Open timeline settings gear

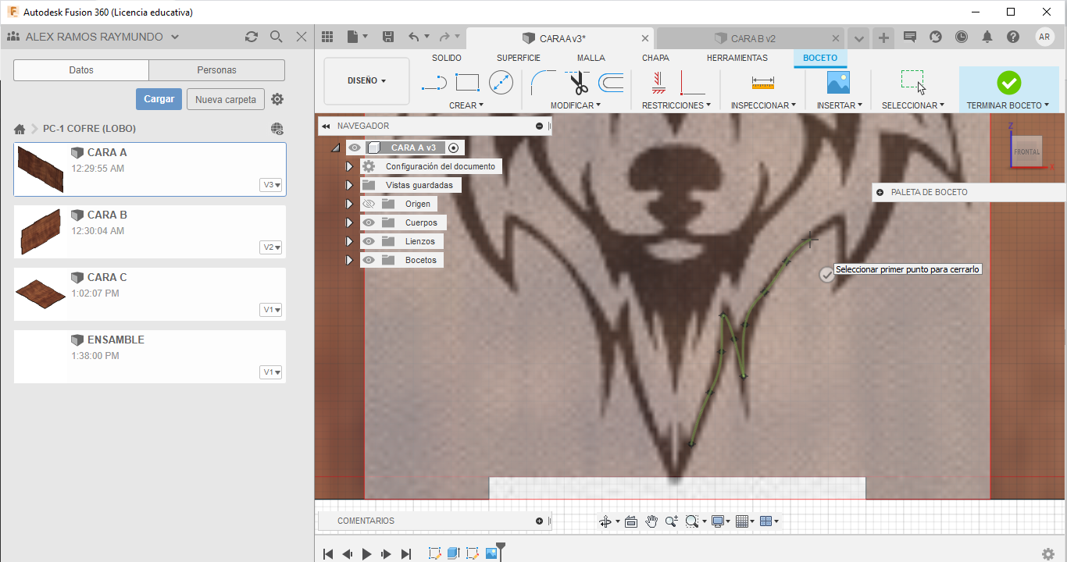(1048, 554)
